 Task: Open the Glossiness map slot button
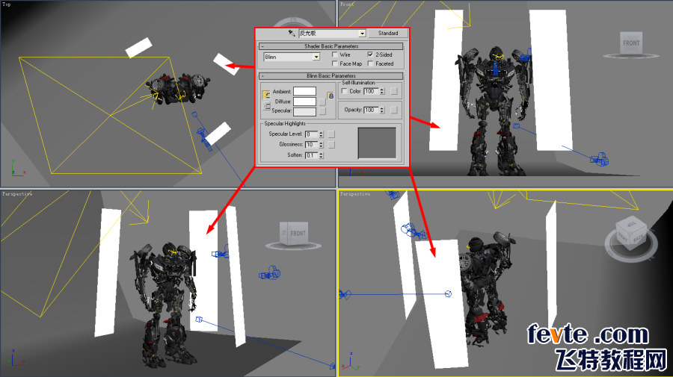tap(331, 144)
